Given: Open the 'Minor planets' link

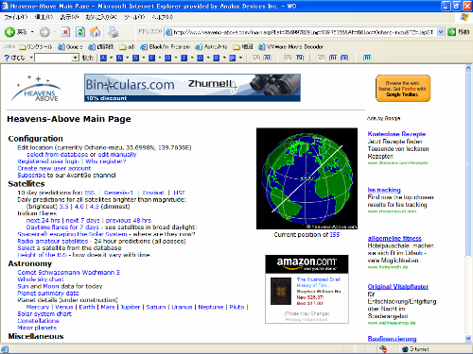Looking at the screenshot, I should (37, 328).
